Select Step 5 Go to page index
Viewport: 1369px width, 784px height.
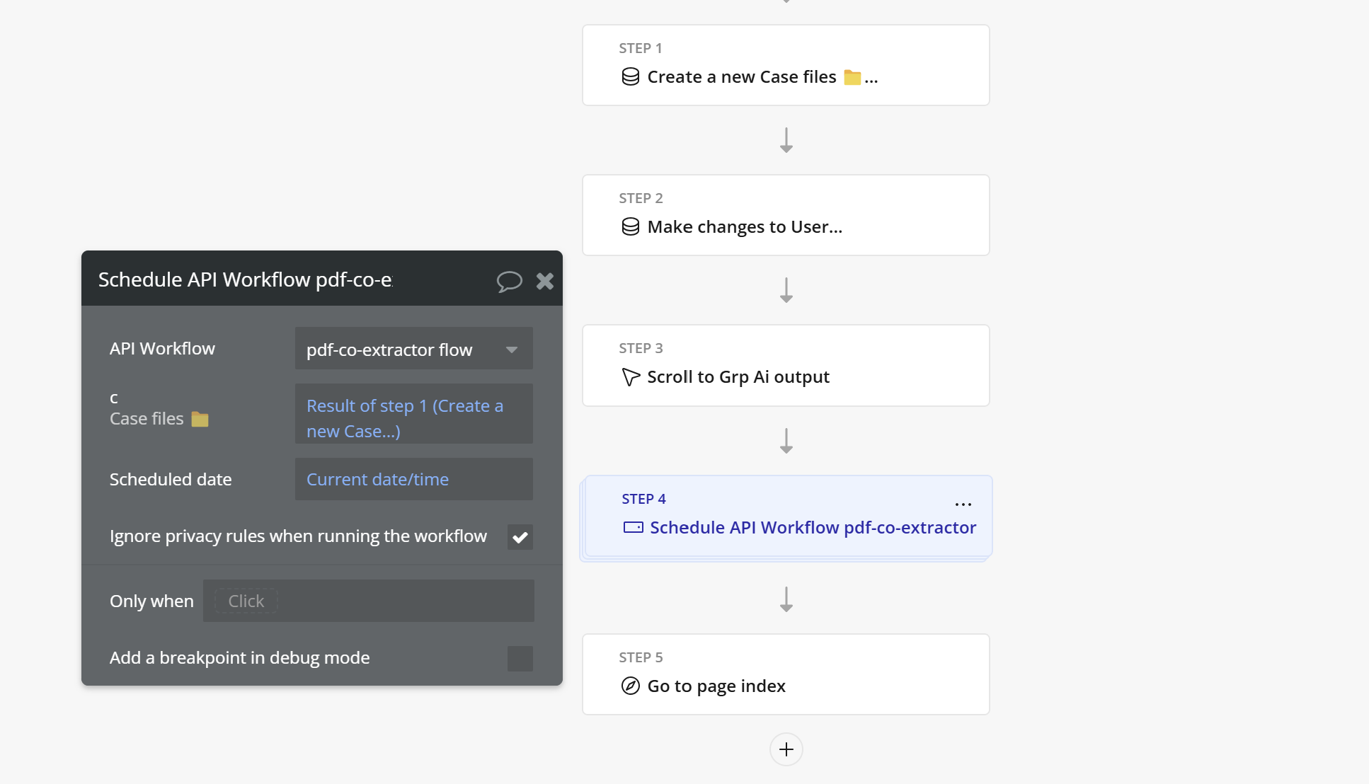pos(786,674)
